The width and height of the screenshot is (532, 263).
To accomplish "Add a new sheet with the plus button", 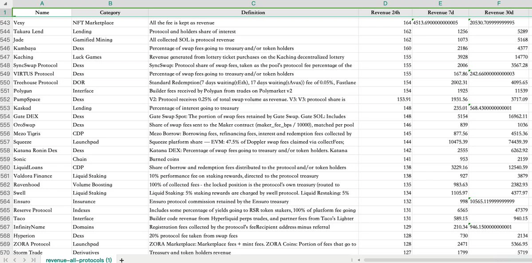I will coord(122,260).
